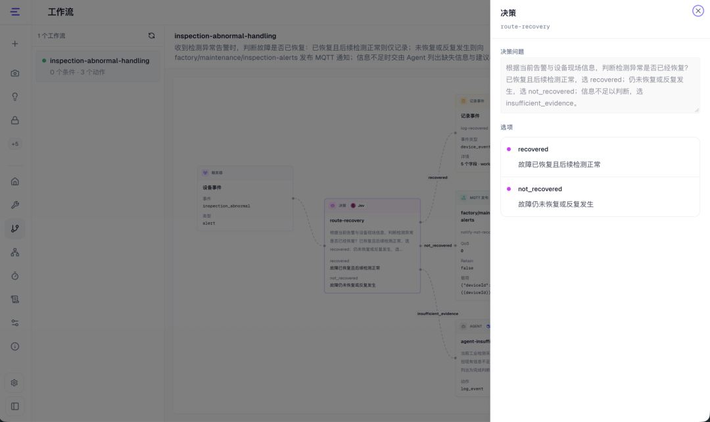Select the MQTT publish node on canvas
Image resolution: width=710 pixels, height=422 pixels.
coord(473,245)
